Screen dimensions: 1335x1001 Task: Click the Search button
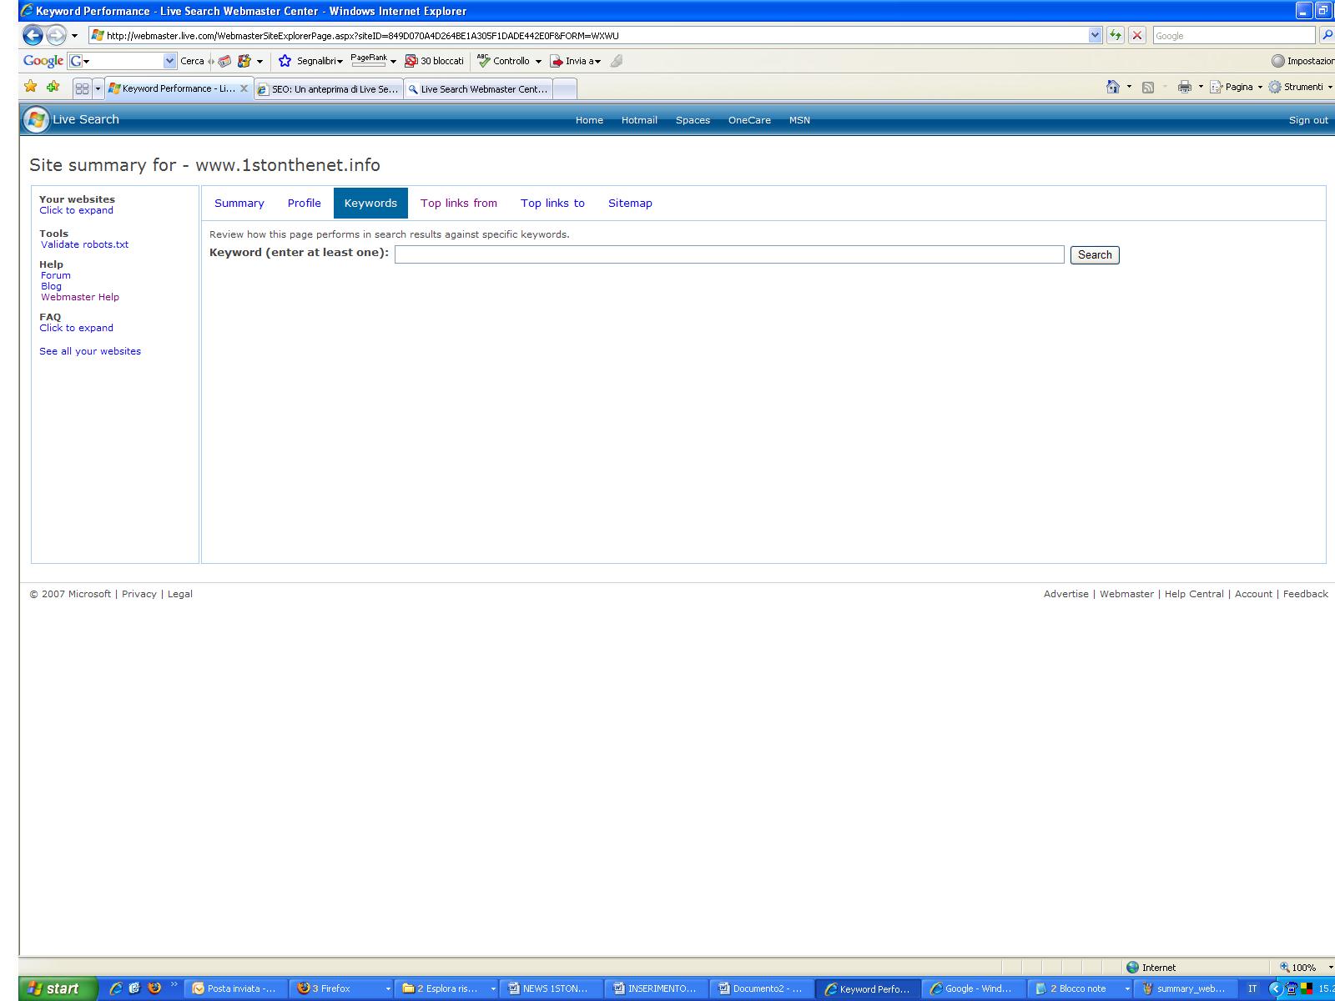click(x=1095, y=254)
